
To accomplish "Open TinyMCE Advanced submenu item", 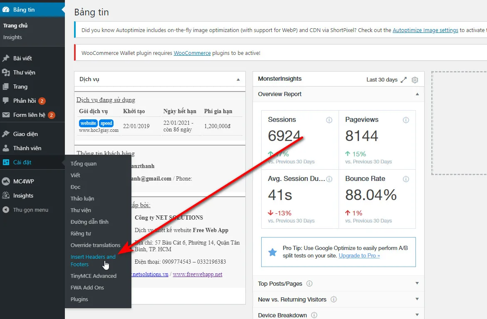I will tap(94, 276).
